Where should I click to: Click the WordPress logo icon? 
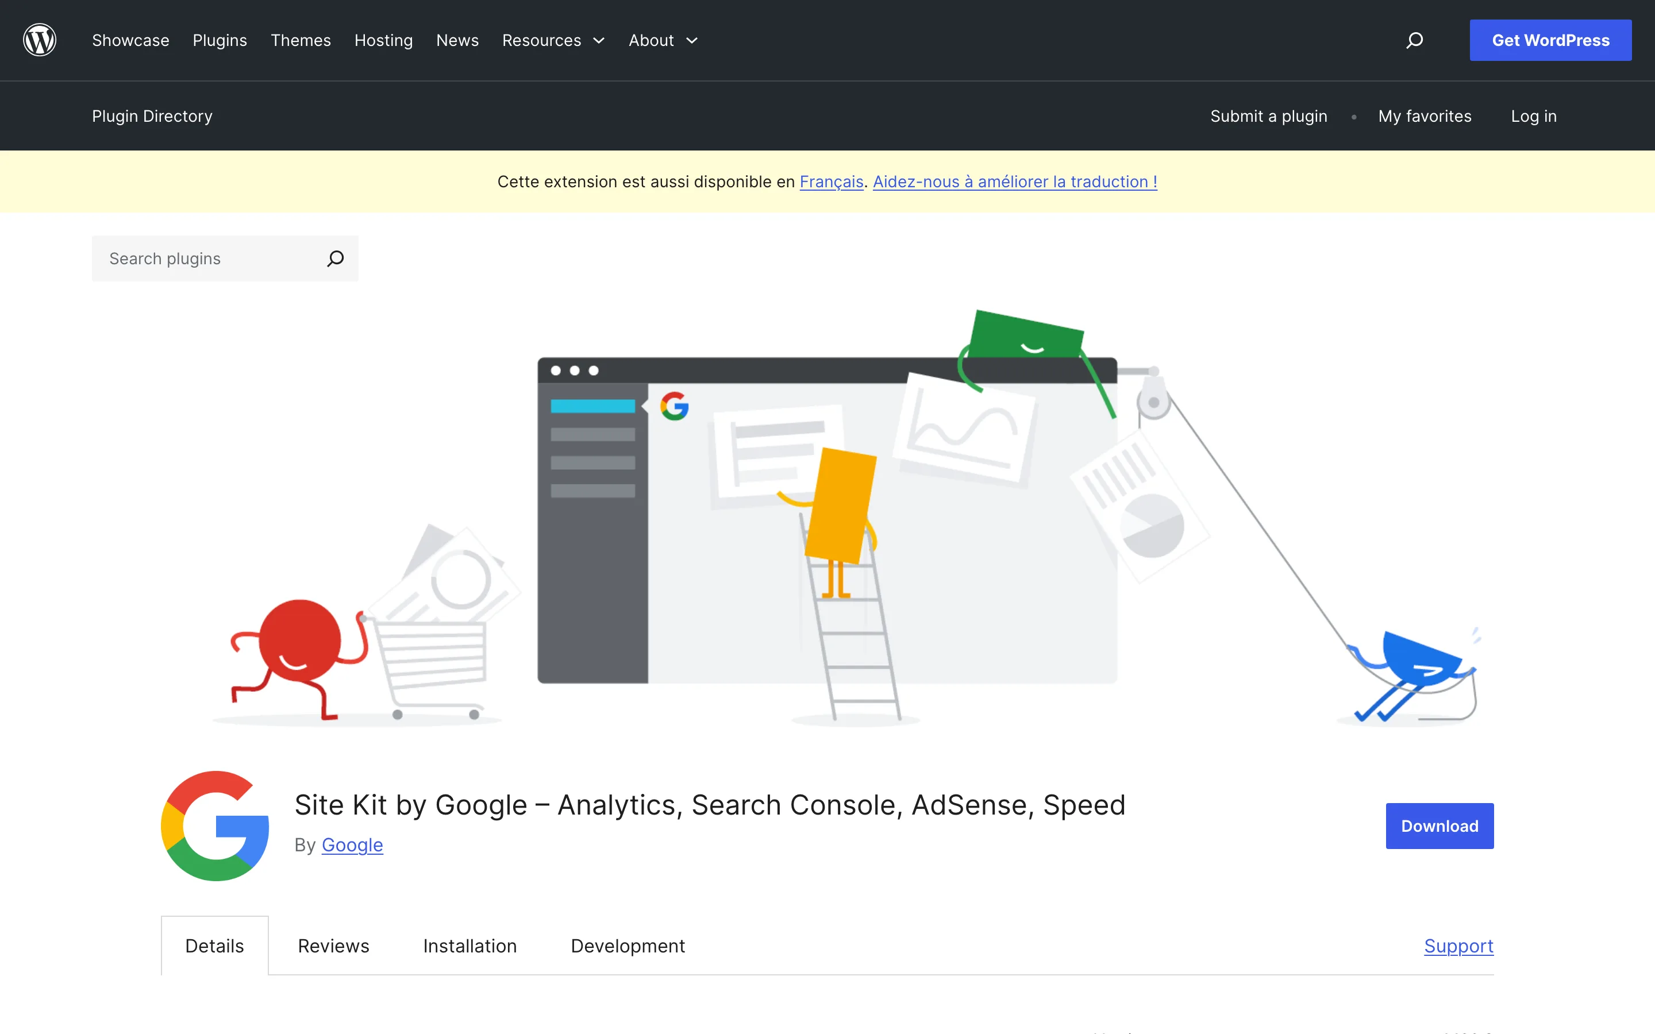pos(40,40)
